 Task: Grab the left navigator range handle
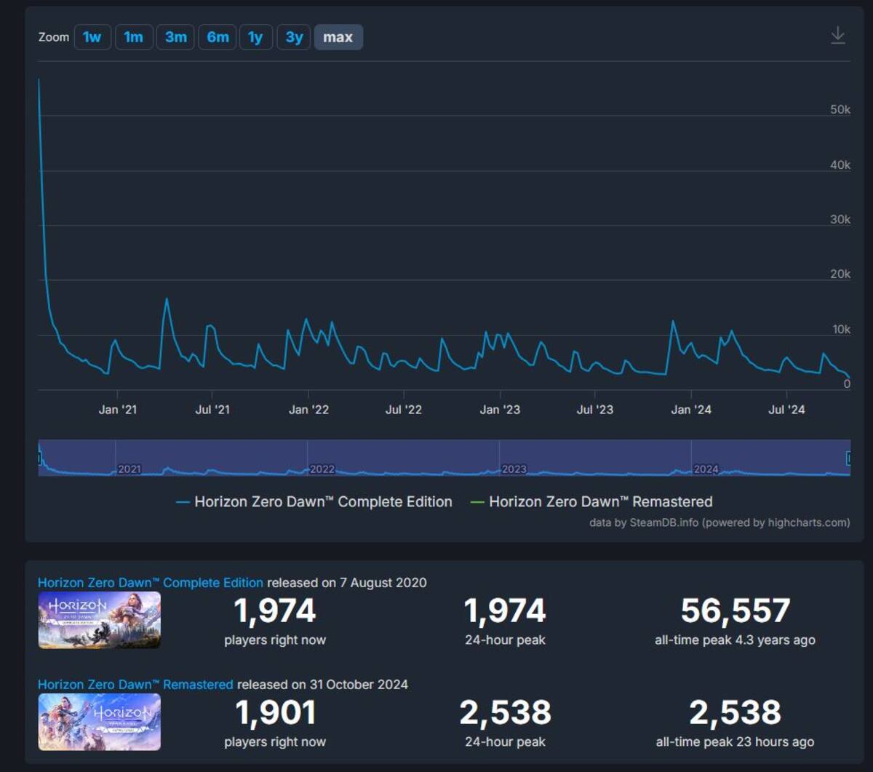[x=41, y=458]
